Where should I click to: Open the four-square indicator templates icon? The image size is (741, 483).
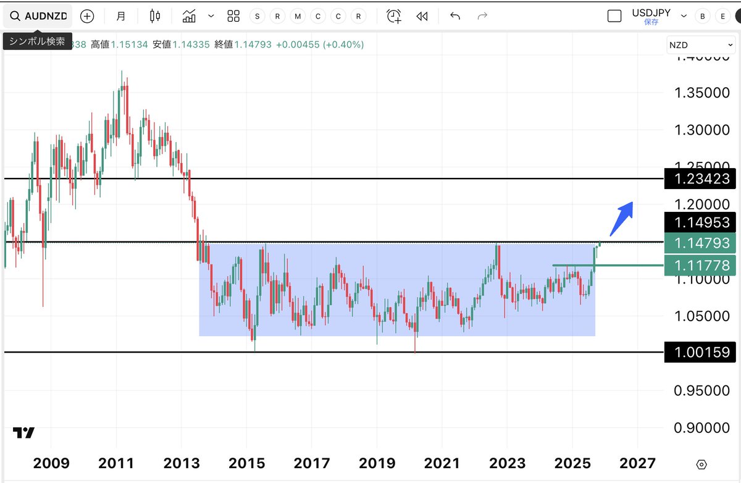pos(233,17)
